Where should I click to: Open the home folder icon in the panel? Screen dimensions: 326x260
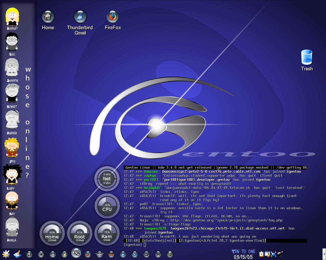click(29, 254)
